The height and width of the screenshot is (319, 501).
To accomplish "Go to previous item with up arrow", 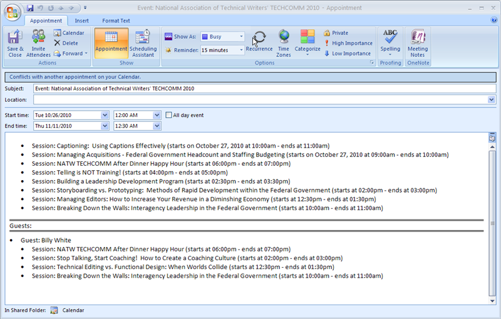I will pos(61,8).
